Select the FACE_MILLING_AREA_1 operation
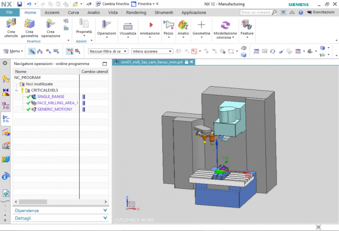The height and width of the screenshot is (231, 339). [x=58, y=103]
